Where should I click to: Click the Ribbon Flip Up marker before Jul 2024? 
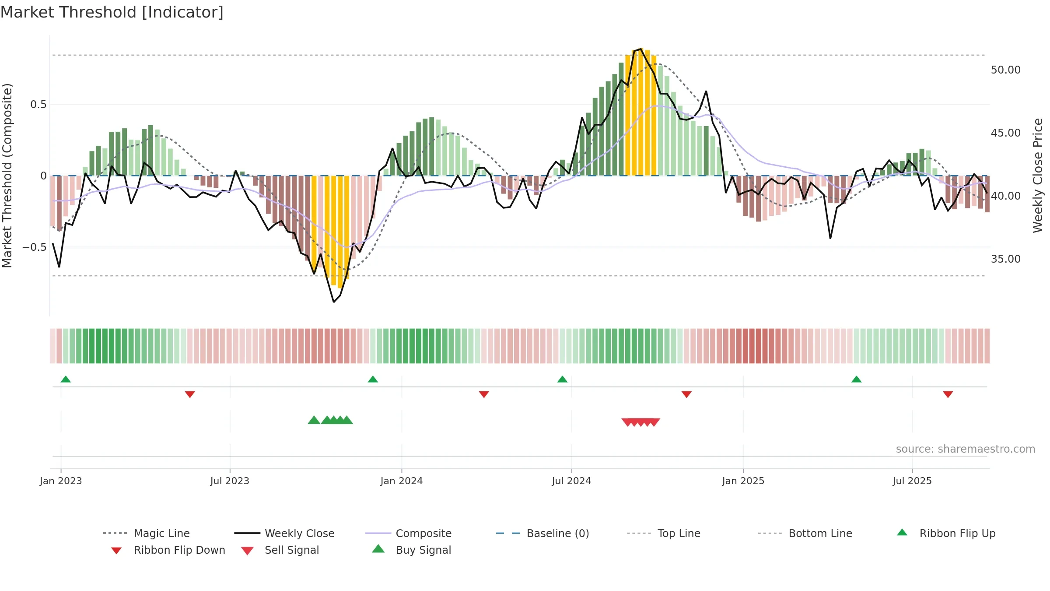tap(562, 379)
